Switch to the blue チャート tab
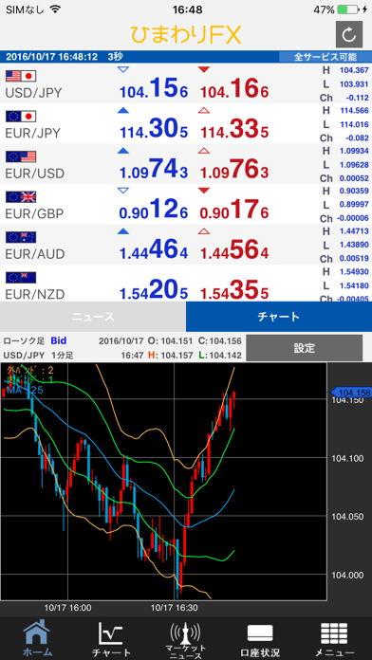Screen dimensions: 372x660 click(x=279, y=317)
